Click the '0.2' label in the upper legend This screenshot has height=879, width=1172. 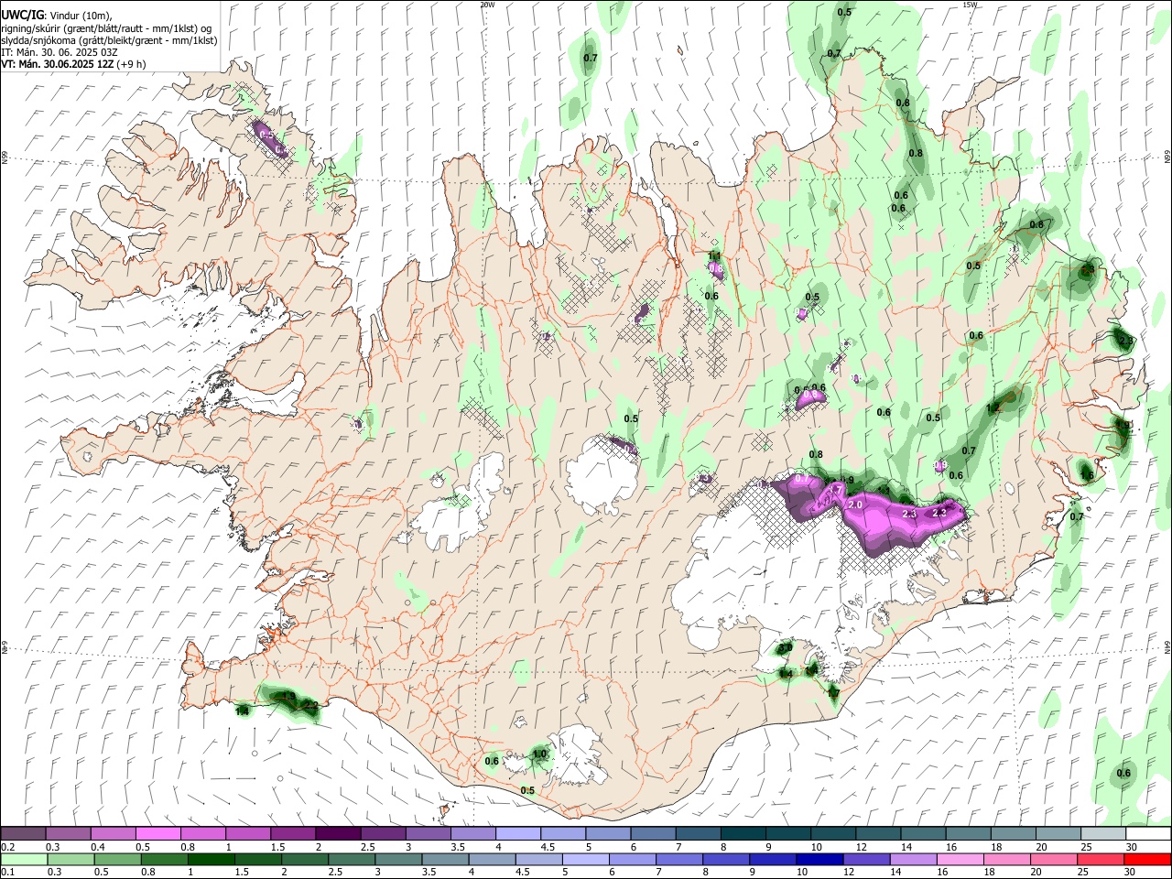click(7, 847)
